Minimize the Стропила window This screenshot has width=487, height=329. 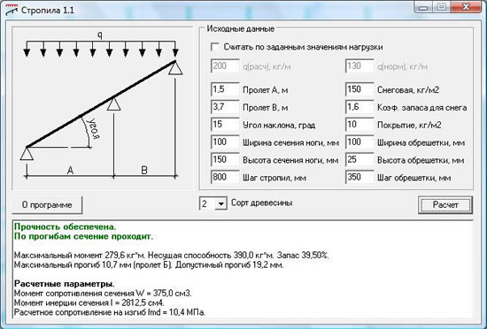(423, 7)
